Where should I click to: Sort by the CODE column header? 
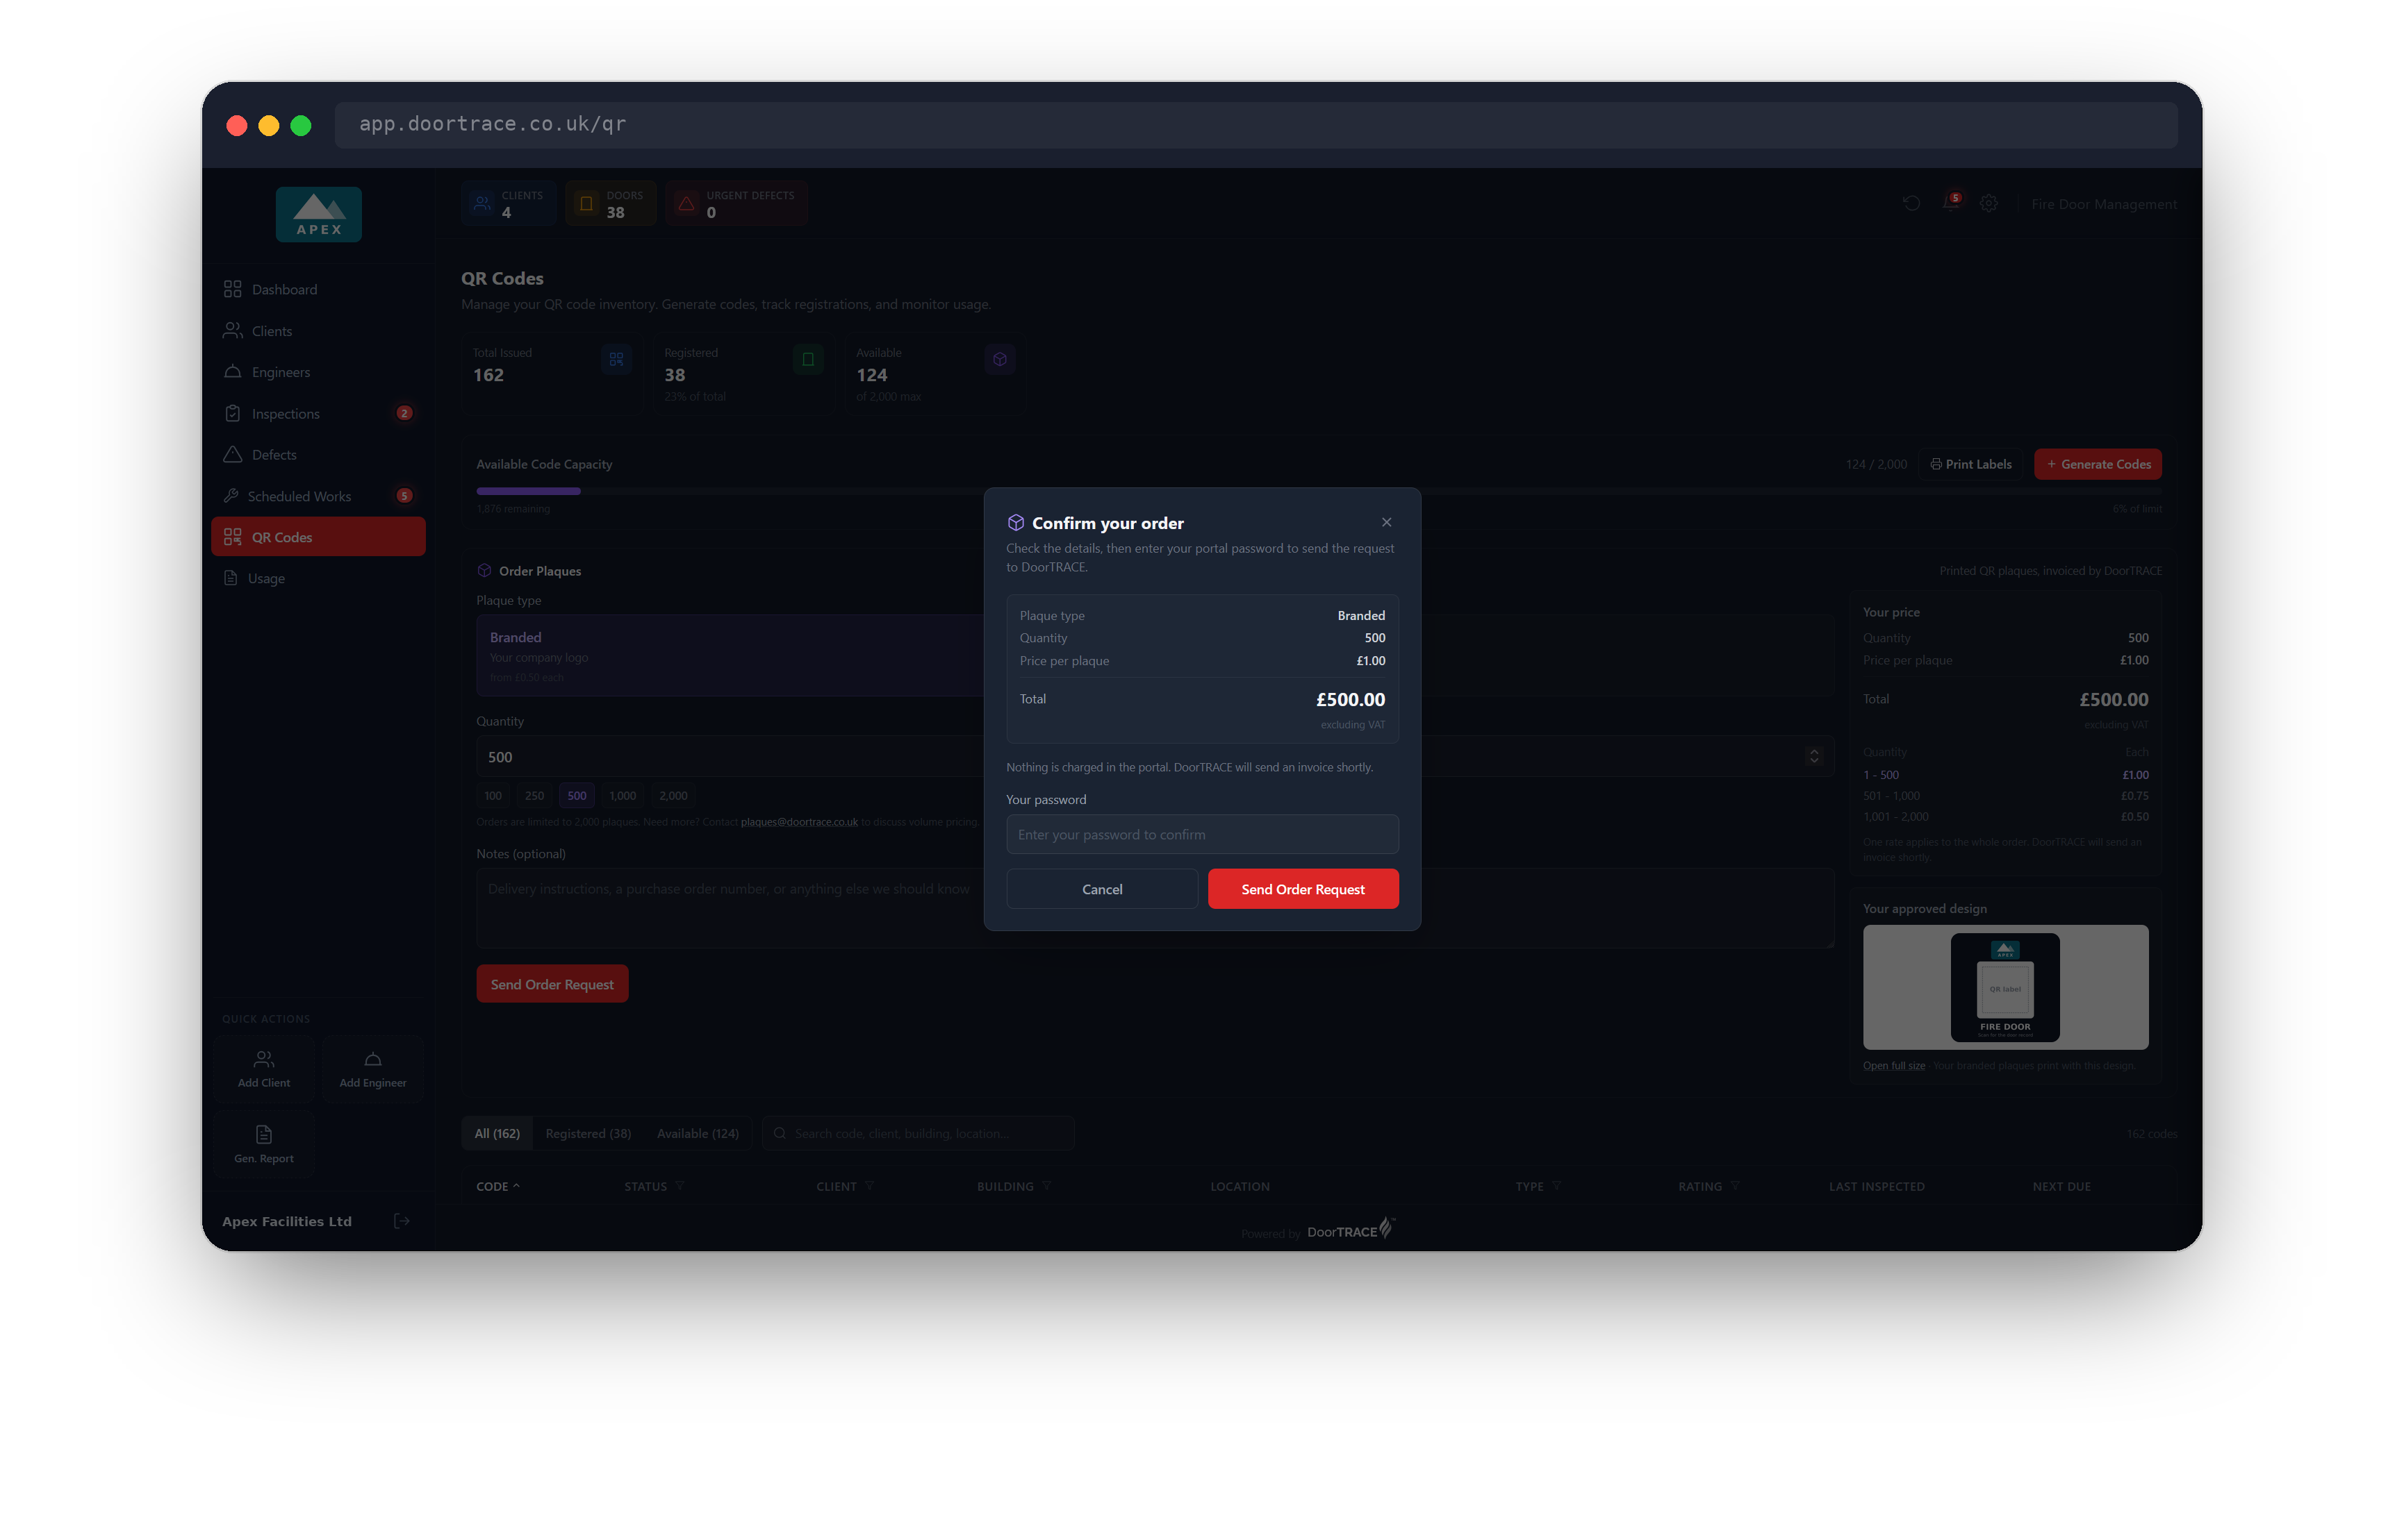point(497,1186)
